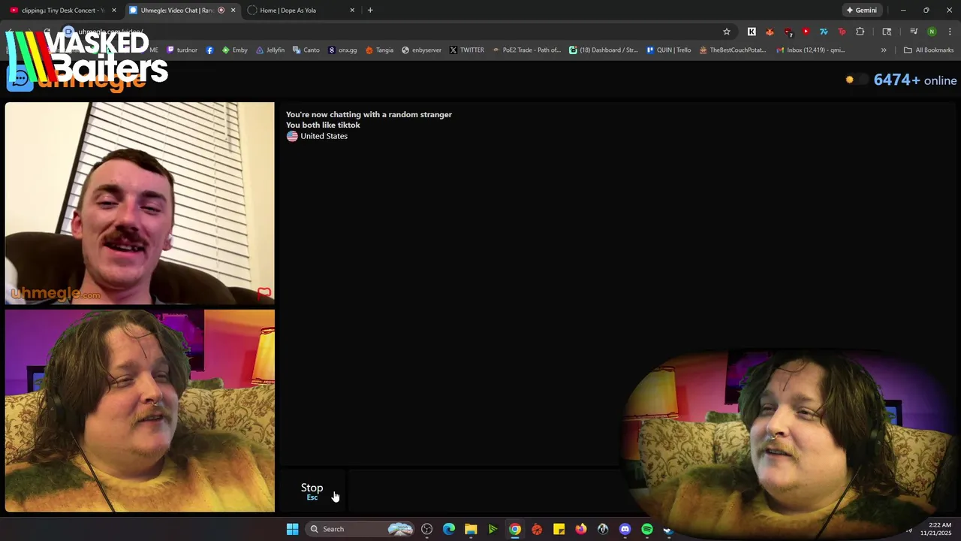Click the Windows taskbar Search box
Viewport: 961px width, 541px height.
tap(360, 529)
